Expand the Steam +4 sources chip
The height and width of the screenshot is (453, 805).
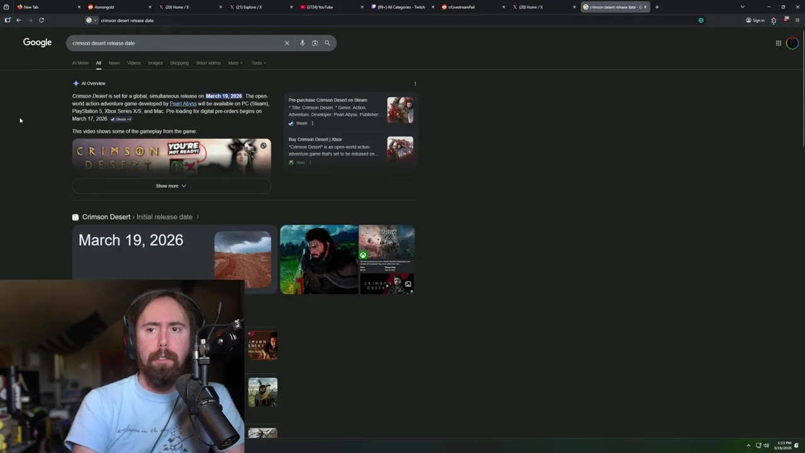coord(121,119)
